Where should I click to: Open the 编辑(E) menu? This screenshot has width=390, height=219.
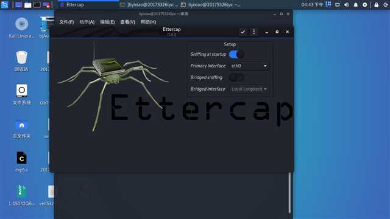pos(107,22)
